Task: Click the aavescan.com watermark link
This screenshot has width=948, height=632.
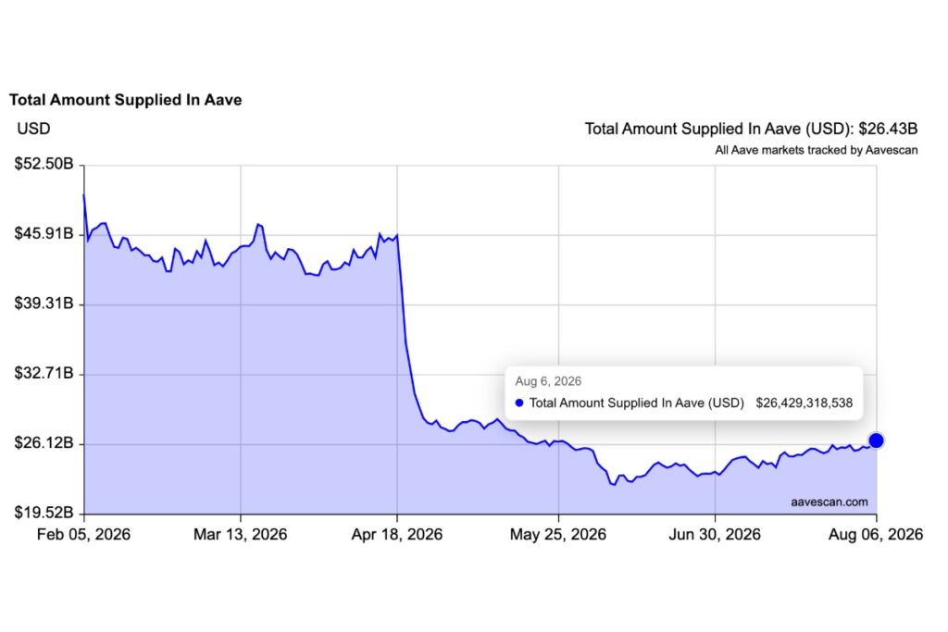Action: (x=829, y=502)
